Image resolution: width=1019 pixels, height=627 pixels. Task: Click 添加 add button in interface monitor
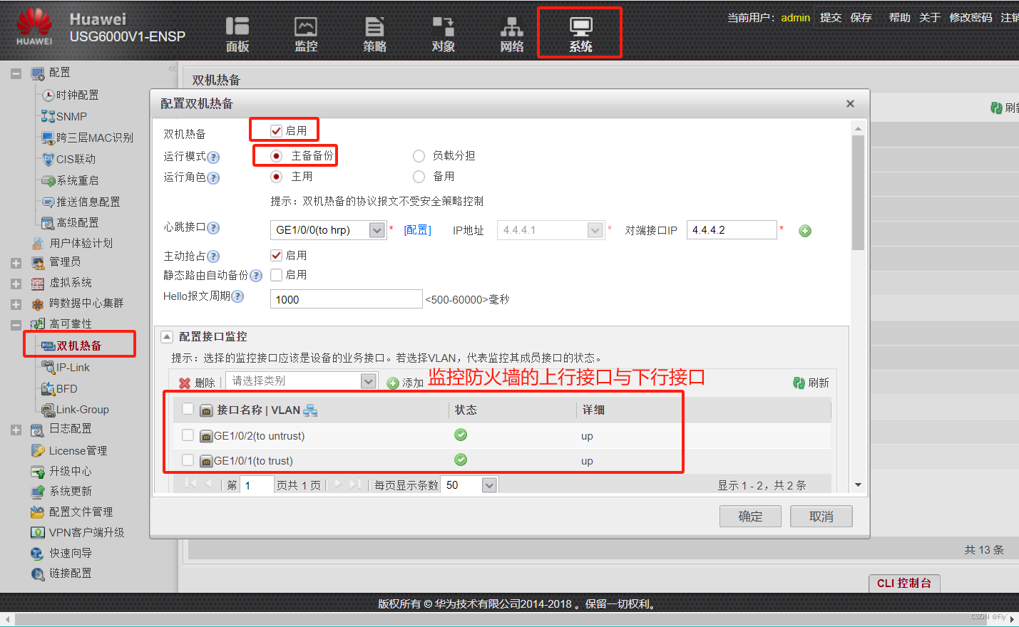[405, 383]
